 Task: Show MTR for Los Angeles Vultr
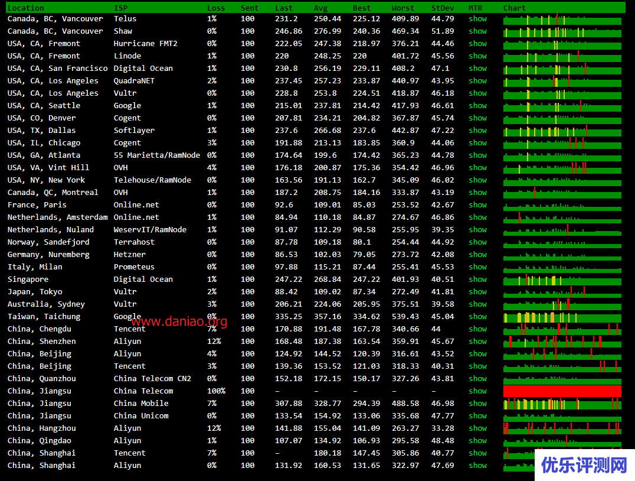tap(477, 93)
